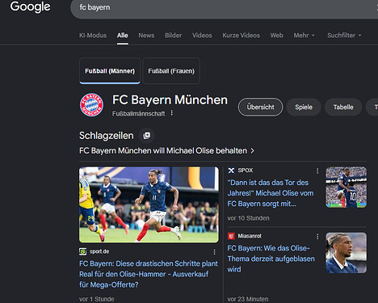The image size is (378, 303).
Task: Open three-dot options for sport.de article
Action: tap(214, 252)
